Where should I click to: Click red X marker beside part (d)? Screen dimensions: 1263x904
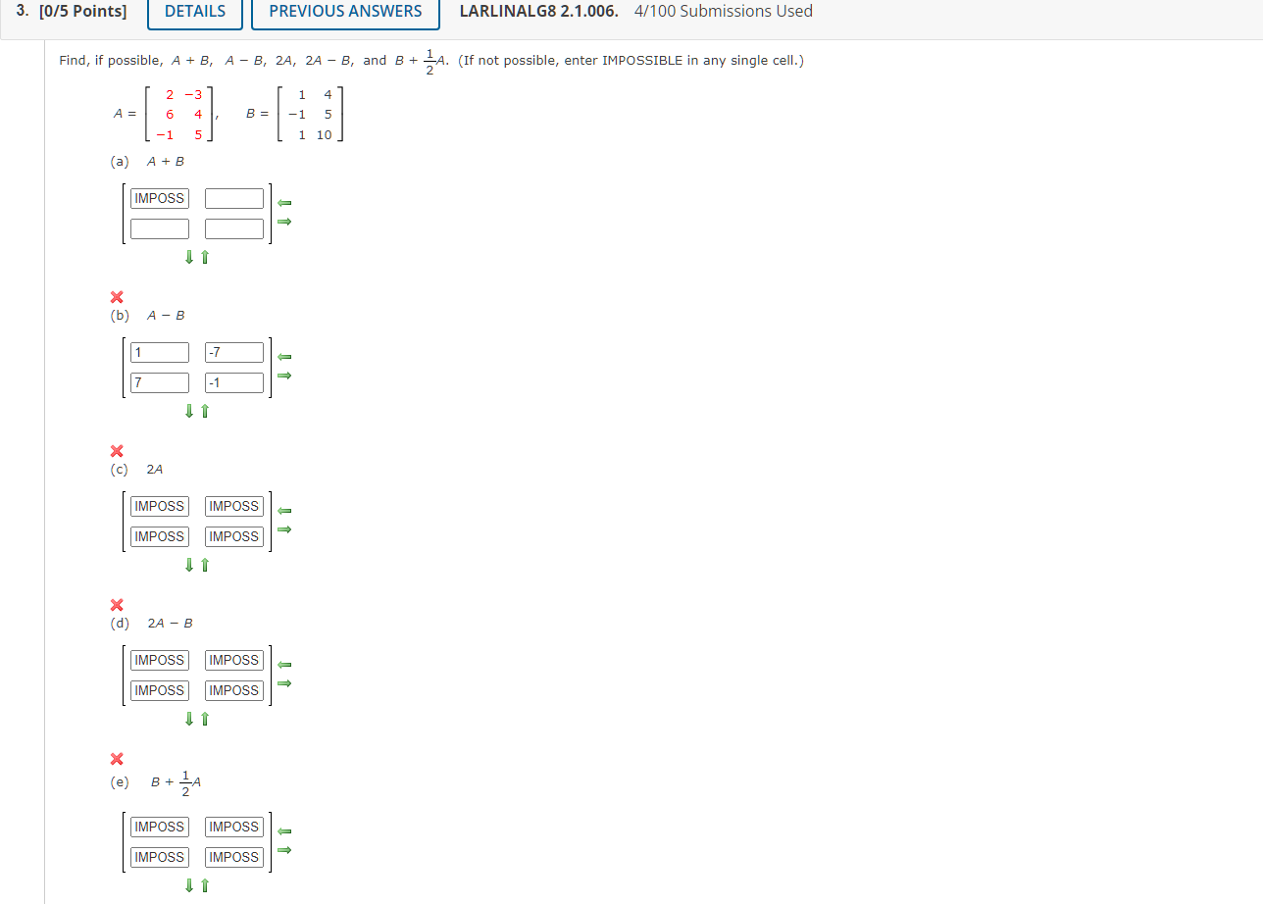point(116,605)
